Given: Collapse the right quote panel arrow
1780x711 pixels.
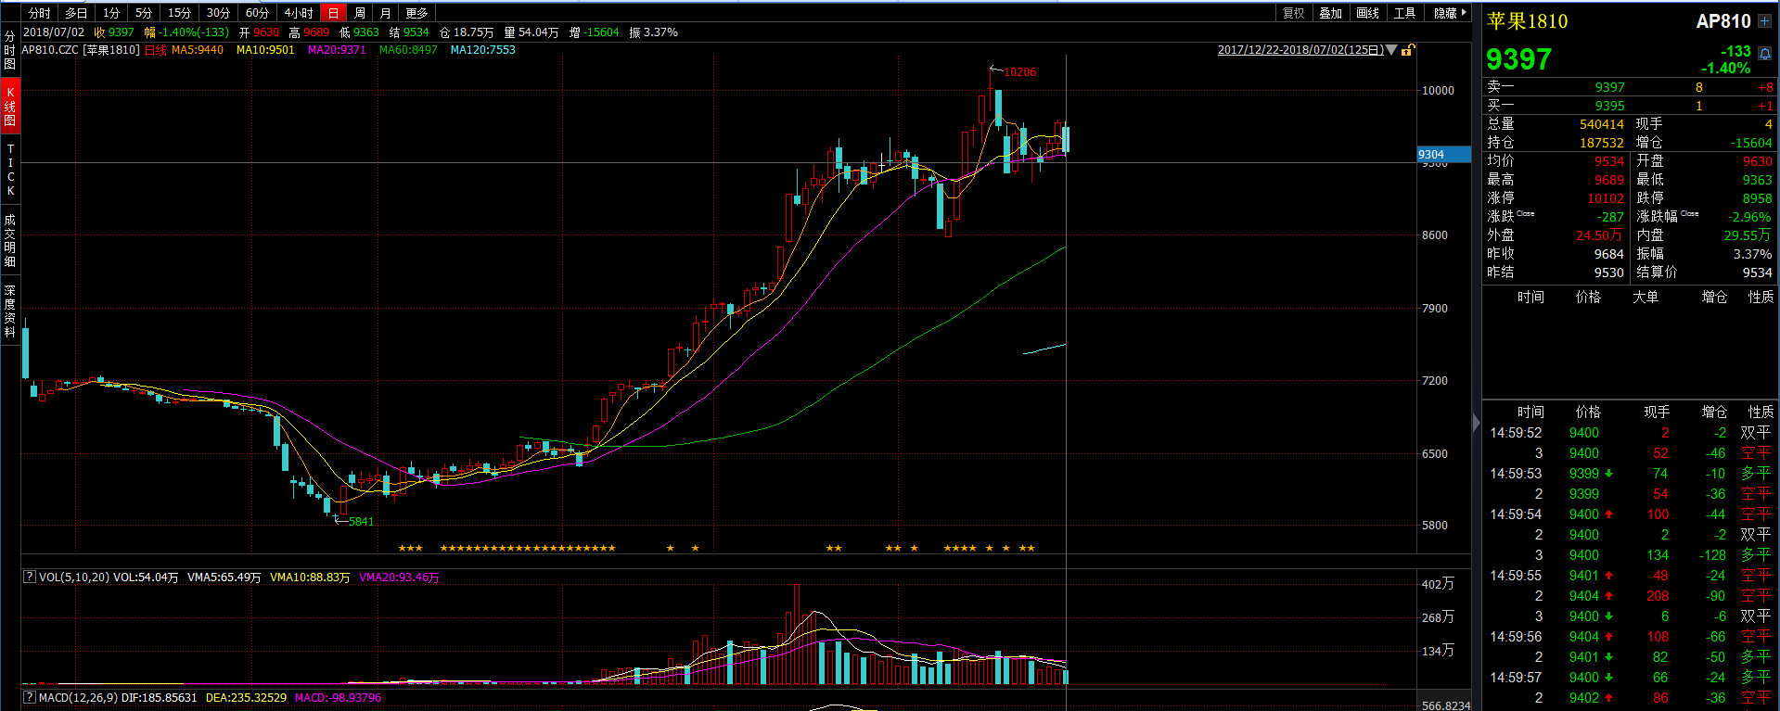Looking at the screenshot, I should (1477, 423).
